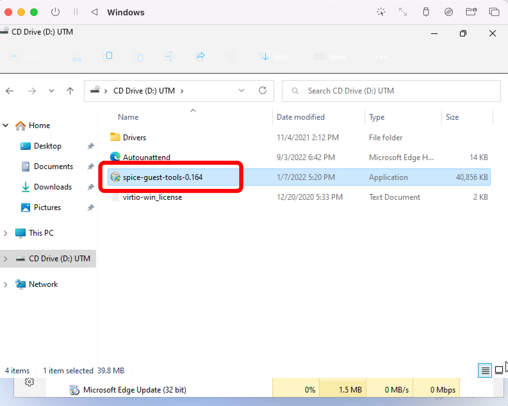Unpin Desktop using its pin icon
The image size is (508, 406).
pyautogui.click(x=91, y=146)
